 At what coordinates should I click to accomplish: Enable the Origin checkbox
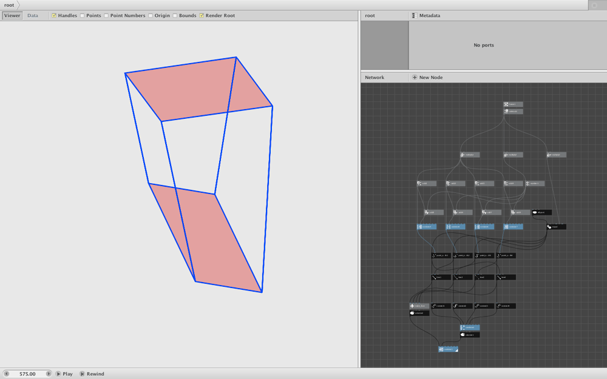(151, 16)
